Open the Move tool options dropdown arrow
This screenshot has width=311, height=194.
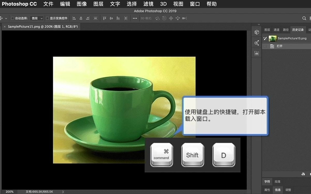pos(5,18)
